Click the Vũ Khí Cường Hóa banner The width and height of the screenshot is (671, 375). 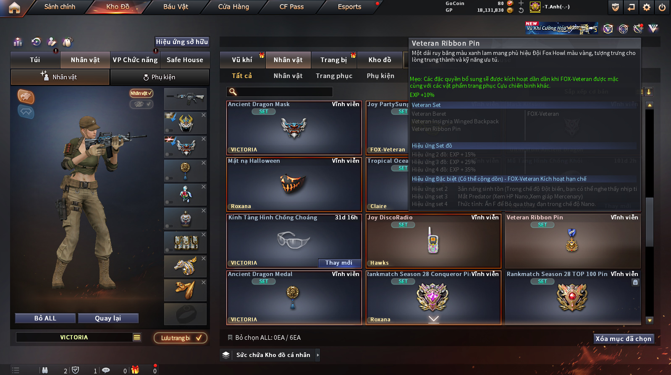click(562, 28)
